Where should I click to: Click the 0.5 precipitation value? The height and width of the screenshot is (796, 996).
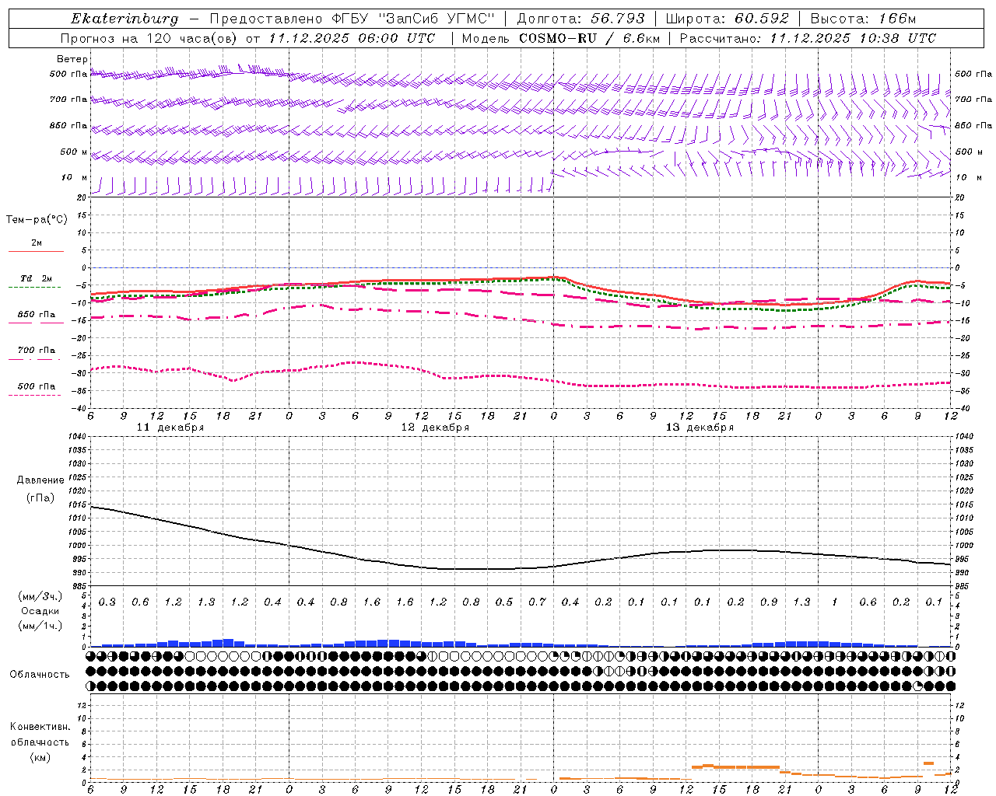(x=504, y=602)
